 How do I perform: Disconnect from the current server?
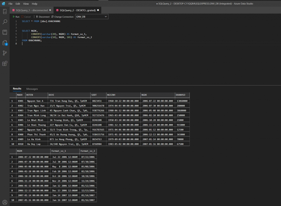(x=42, y=17)
